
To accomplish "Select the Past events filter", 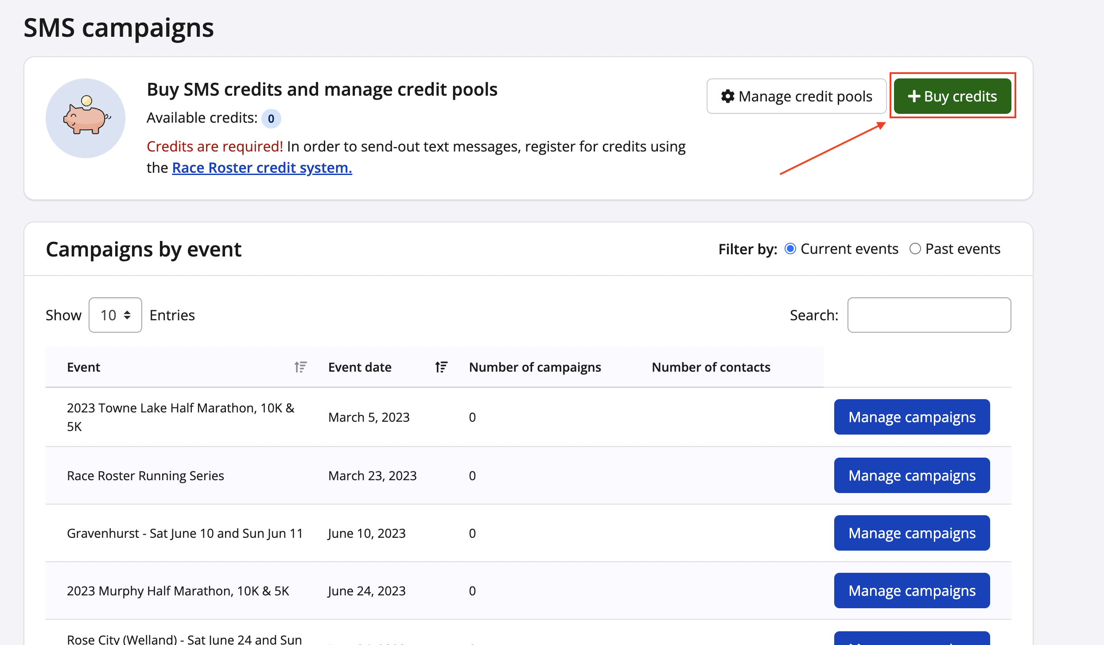I will 915,249.
